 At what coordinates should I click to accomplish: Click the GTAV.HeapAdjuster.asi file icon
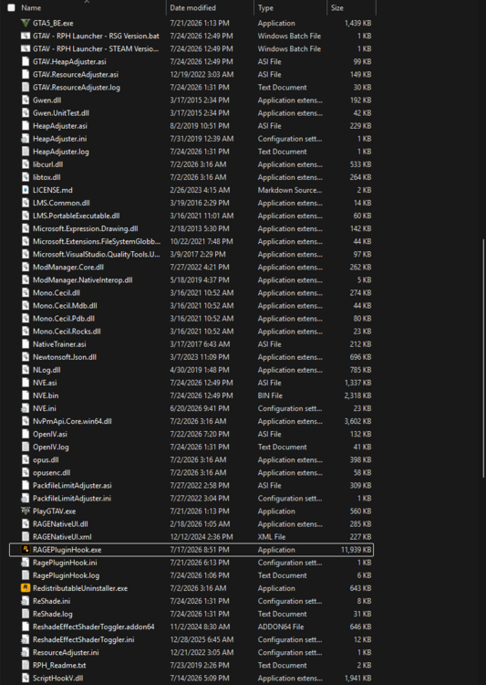click(x=26, y=61)
